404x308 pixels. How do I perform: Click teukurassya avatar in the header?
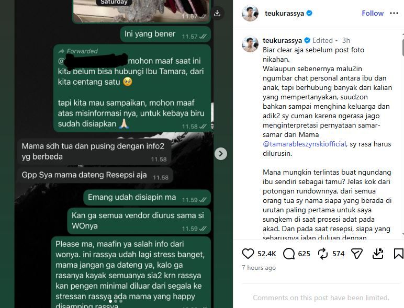[x=250, y=13]
